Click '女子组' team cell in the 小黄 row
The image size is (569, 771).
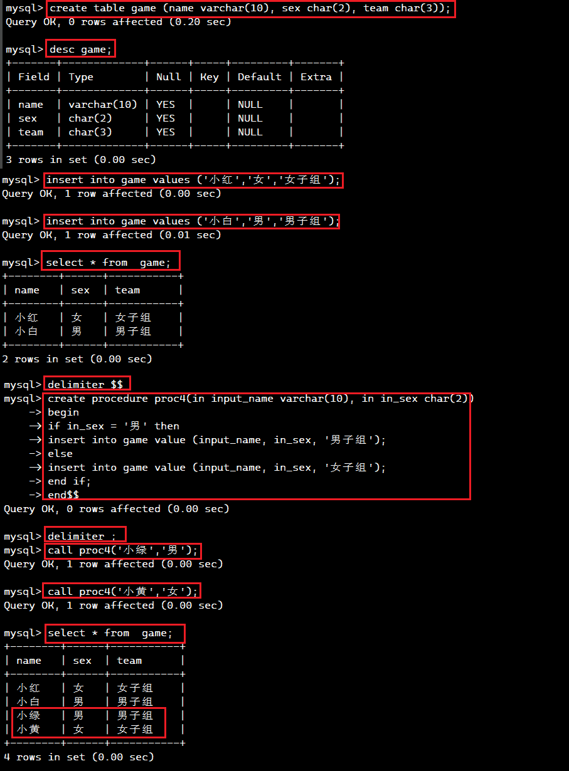(x=135, y=729)
